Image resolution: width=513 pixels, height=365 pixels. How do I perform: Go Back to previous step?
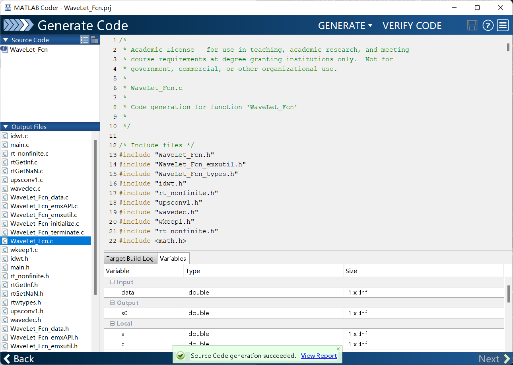19,359
